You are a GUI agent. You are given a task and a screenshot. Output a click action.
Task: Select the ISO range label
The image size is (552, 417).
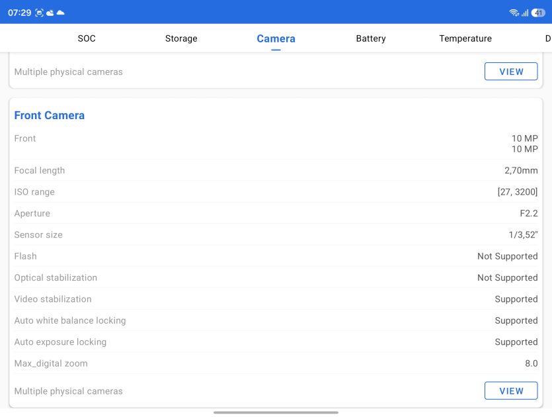tap(34, 192)
